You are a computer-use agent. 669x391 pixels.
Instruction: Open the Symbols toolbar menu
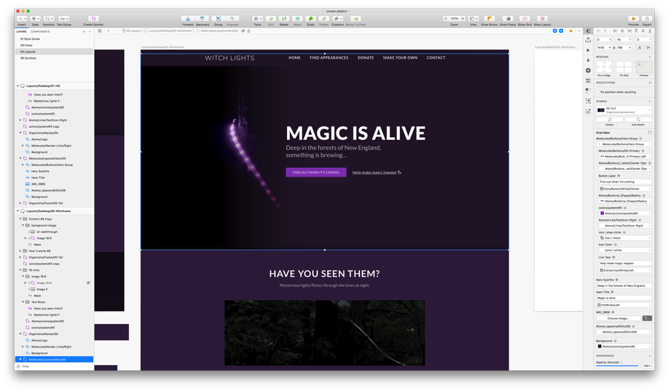49,19
